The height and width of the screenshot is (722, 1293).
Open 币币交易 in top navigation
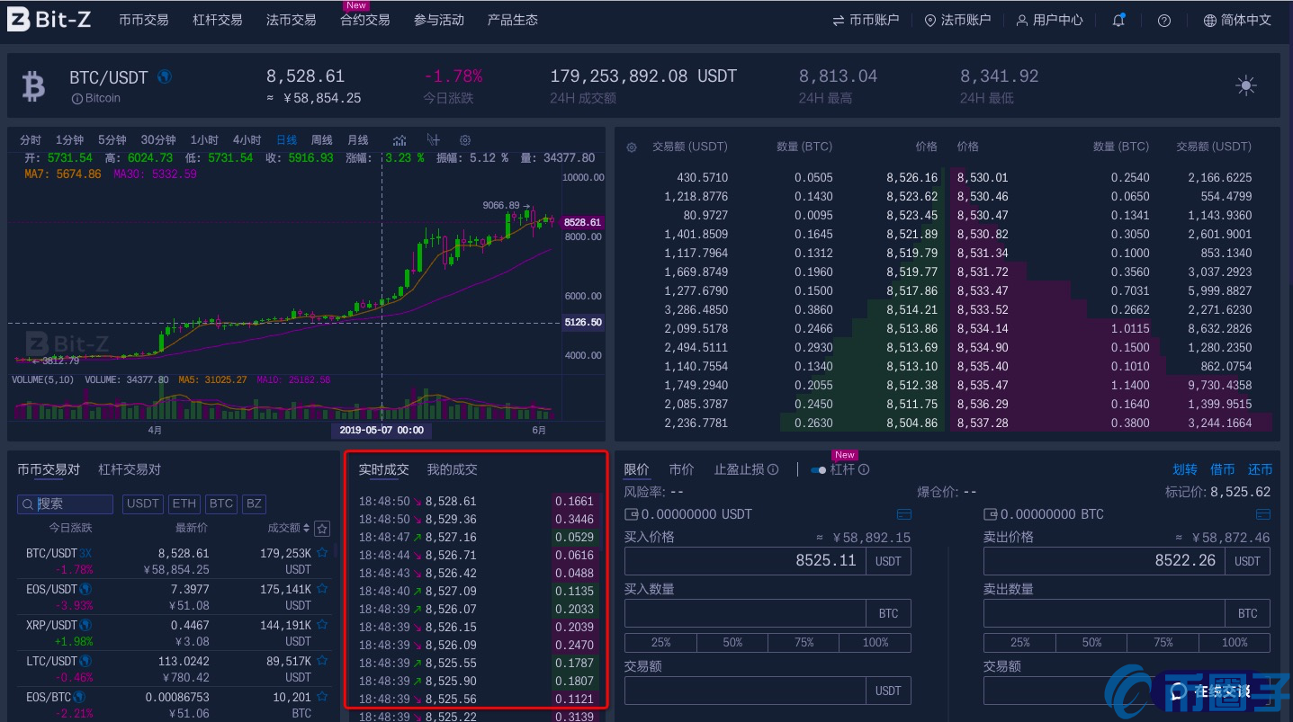[x=144, y=20]
